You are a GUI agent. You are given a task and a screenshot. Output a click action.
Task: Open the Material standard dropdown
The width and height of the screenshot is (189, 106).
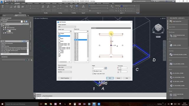tap(65, 67)
